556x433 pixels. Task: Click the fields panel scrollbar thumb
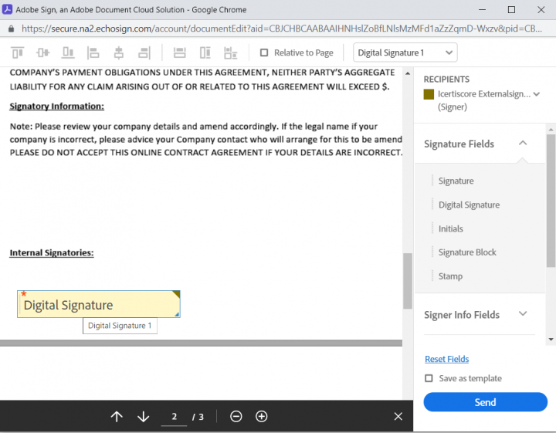click(551, 201)
